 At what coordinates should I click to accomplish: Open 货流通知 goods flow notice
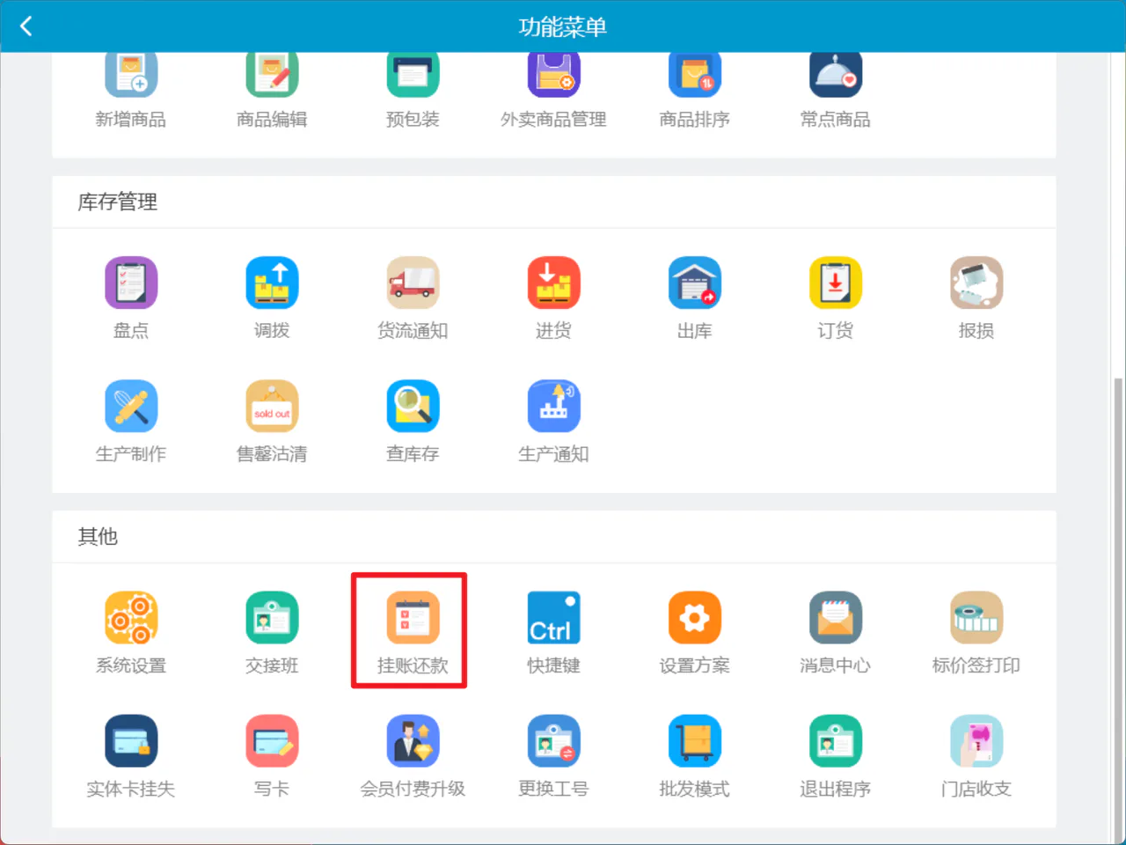coord(413,298)
